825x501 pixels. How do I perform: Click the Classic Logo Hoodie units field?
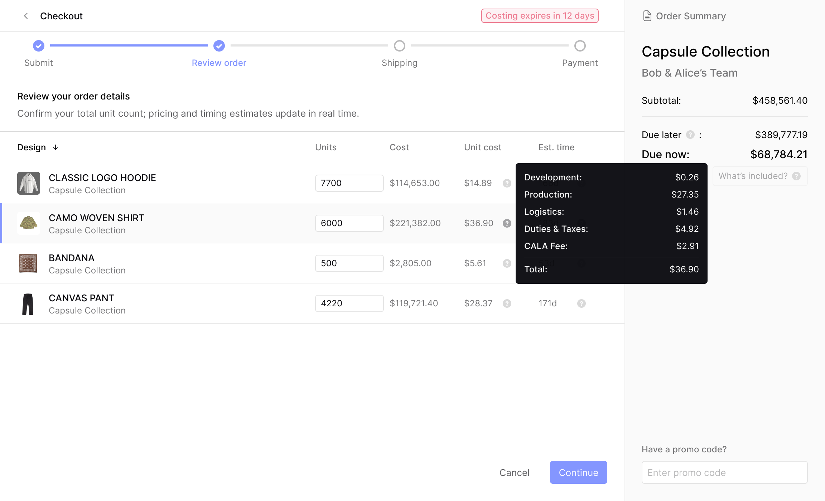(x=349, y=183)
